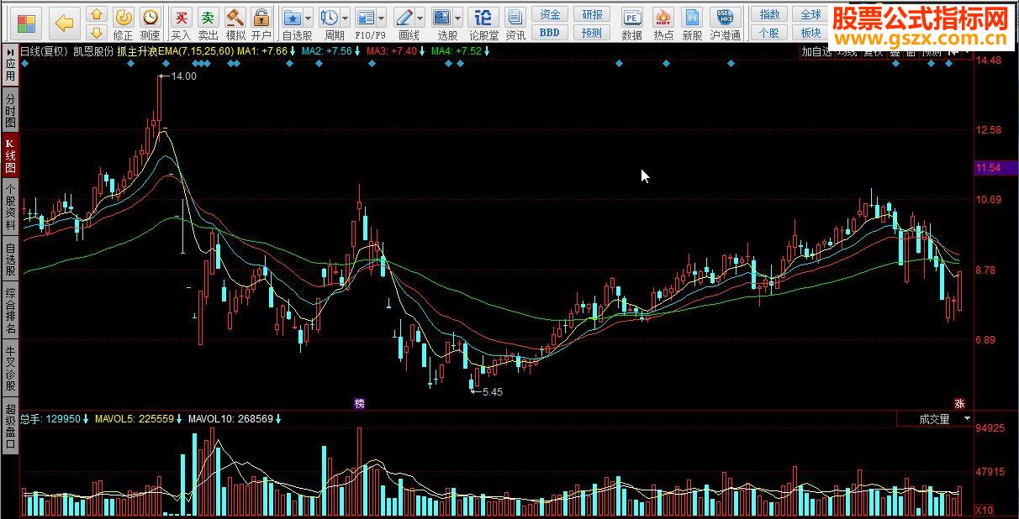Click the 开户 open account padlock icon
1019x519 pixels.
tap(261, 16)
